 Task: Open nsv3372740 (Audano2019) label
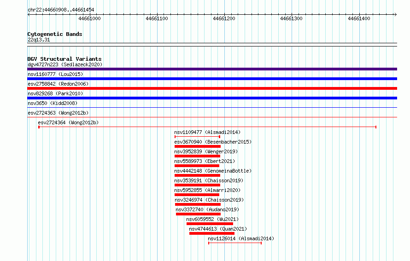(207, 209)
